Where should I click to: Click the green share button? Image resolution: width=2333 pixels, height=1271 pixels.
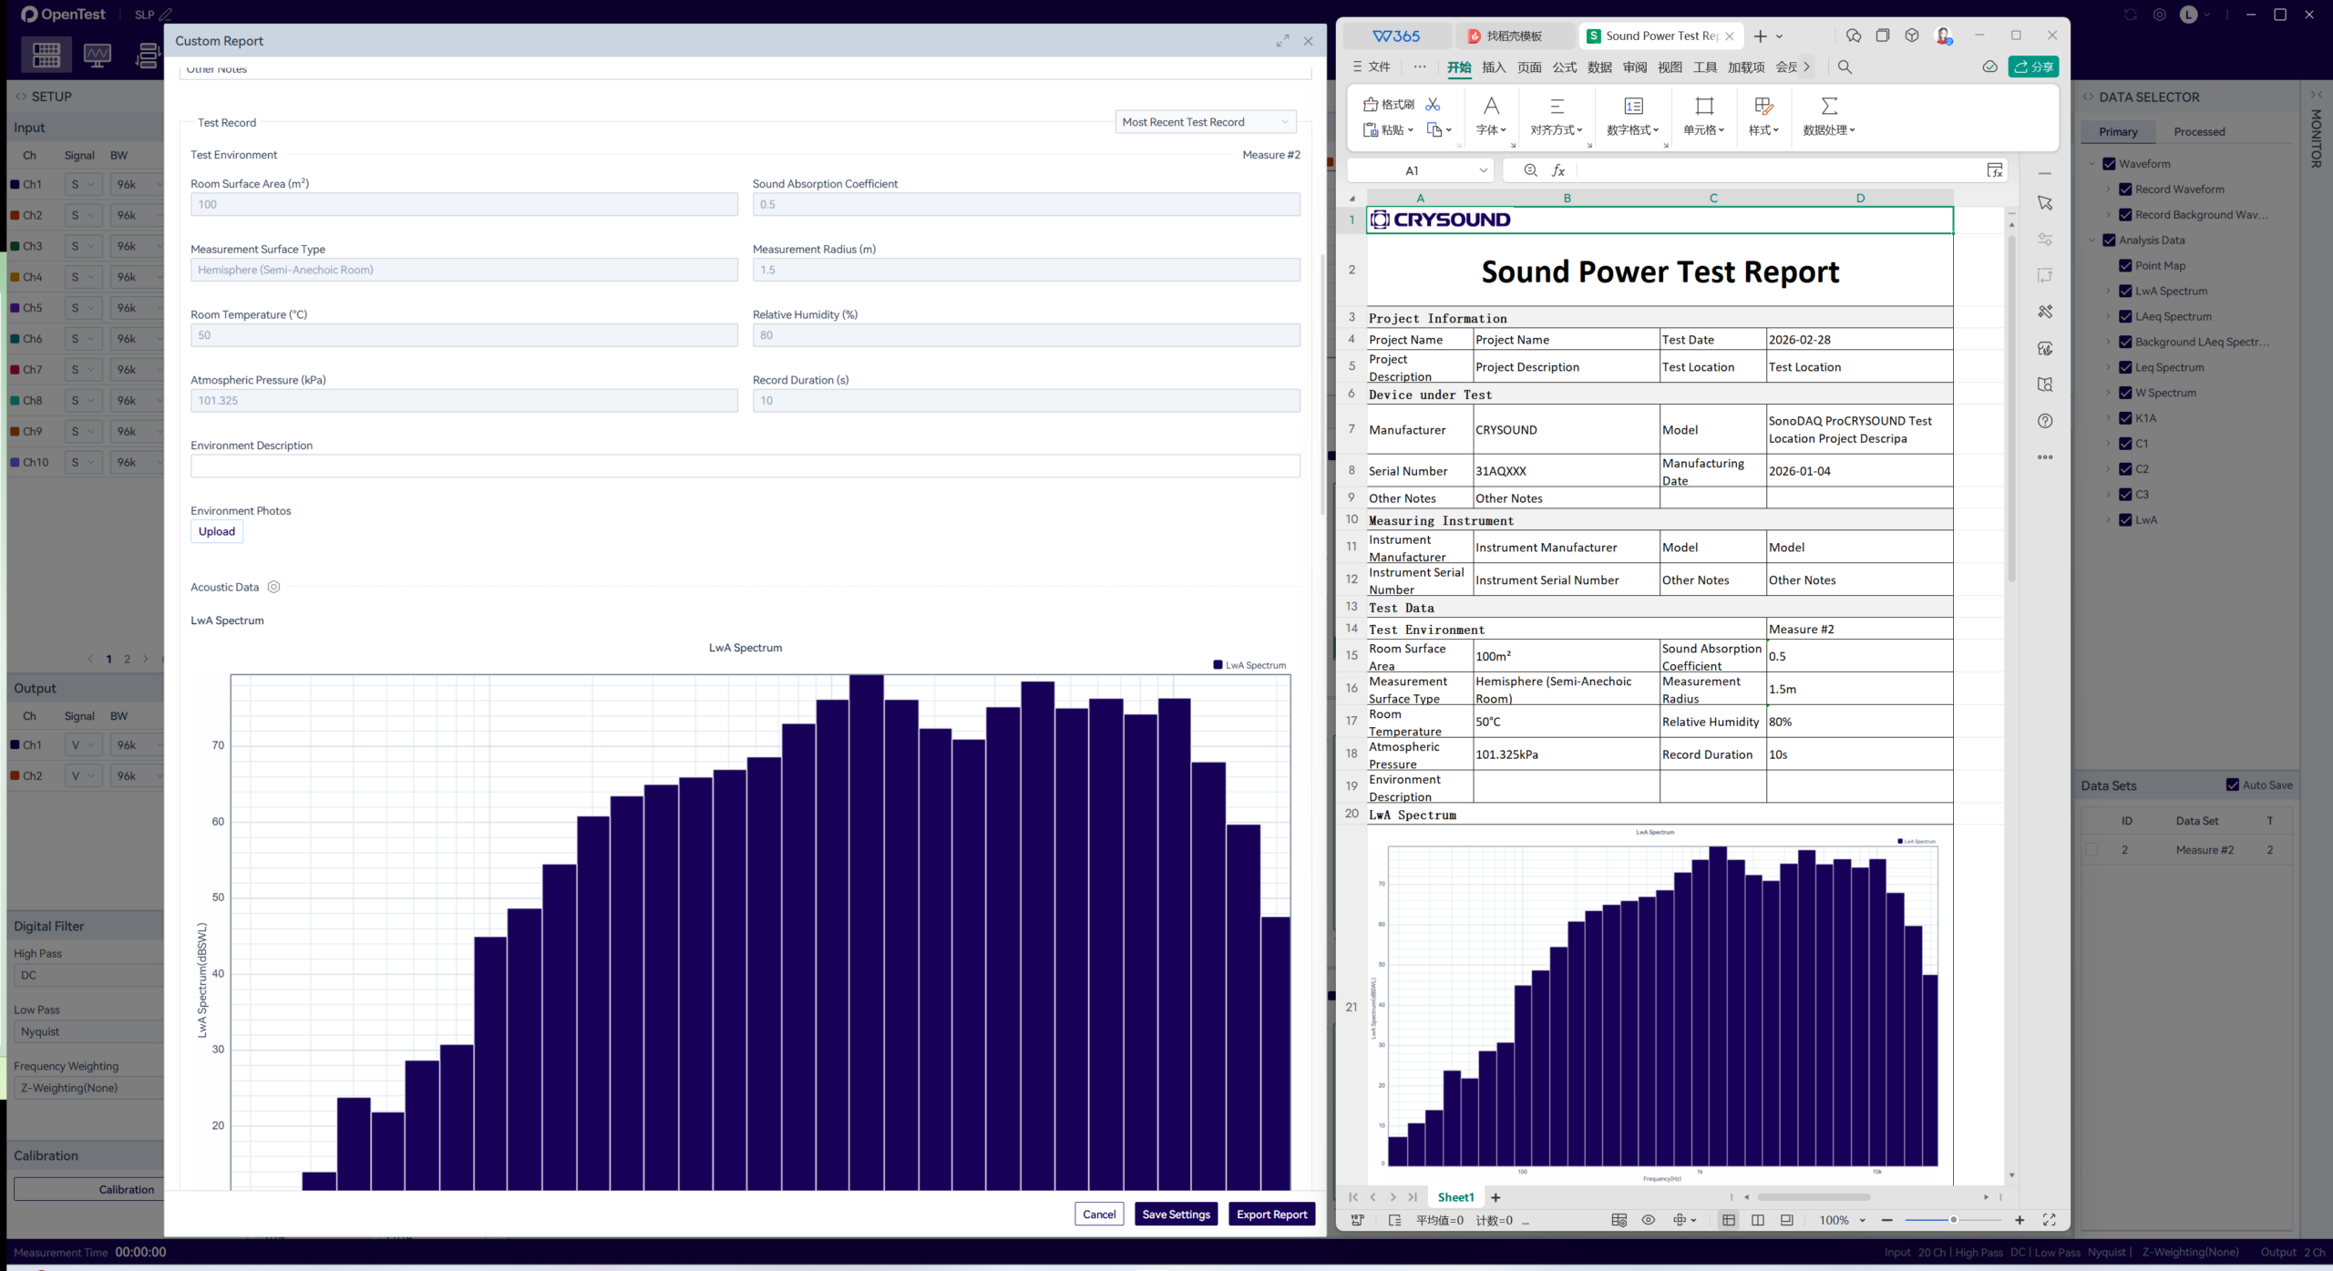click(x=2033, y=67)
